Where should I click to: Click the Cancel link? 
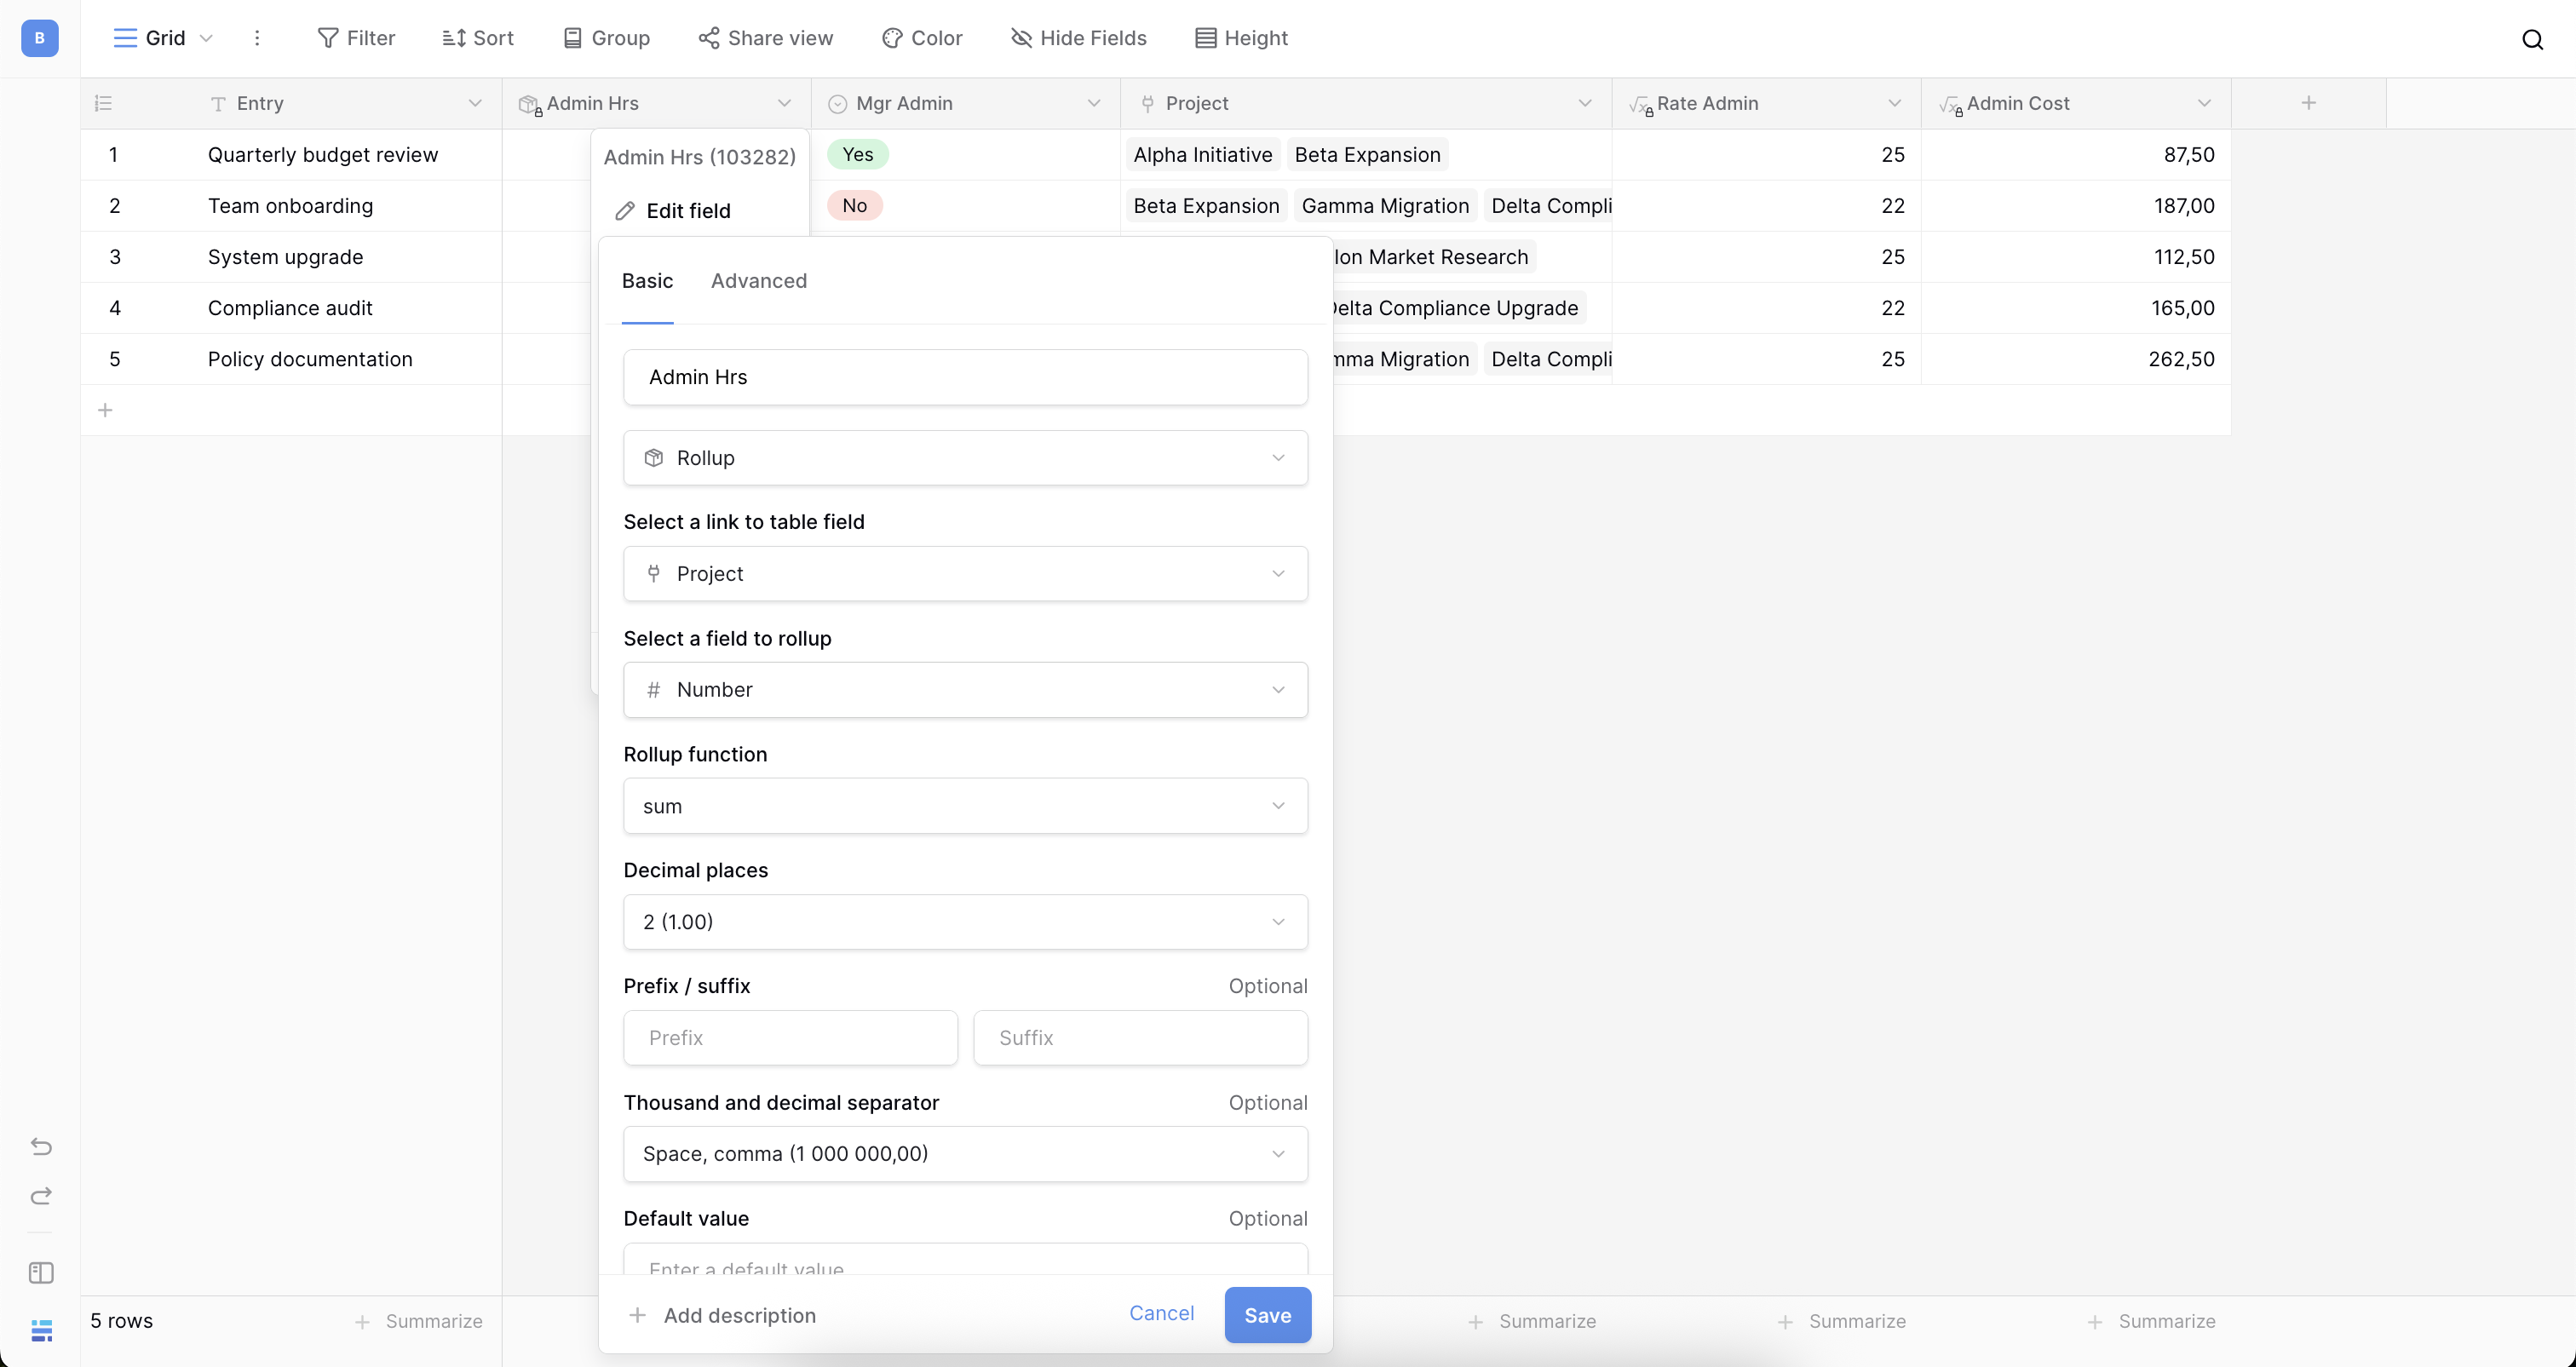click(x=1161, y=1313)
